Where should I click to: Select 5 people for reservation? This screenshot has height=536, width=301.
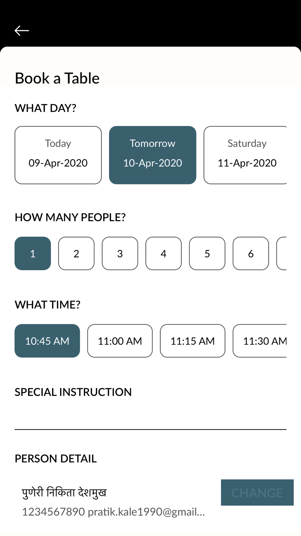207,253
